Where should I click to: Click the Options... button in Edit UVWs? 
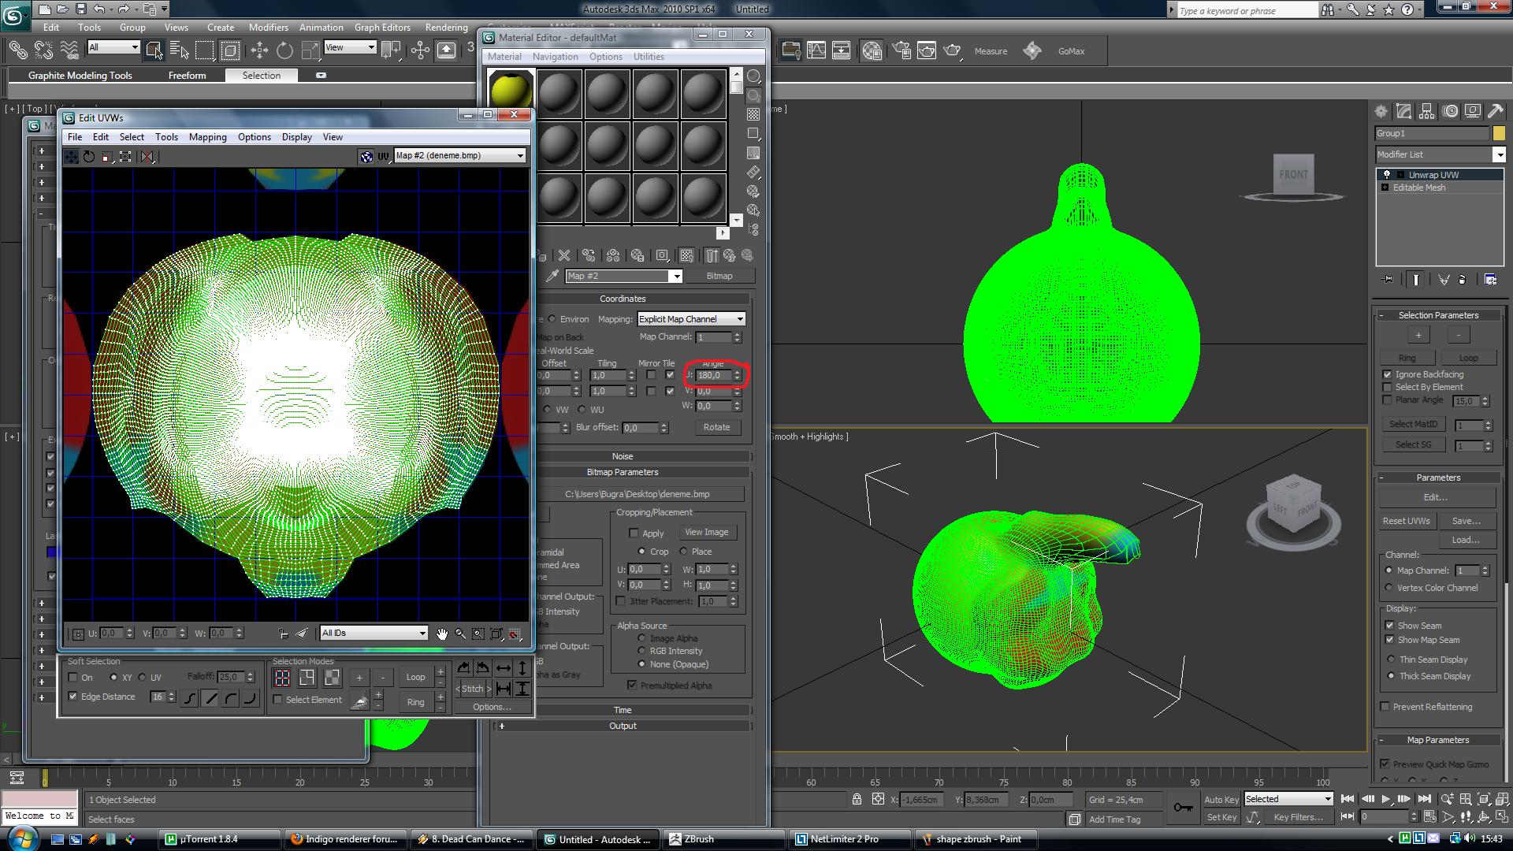coord(492,707)
